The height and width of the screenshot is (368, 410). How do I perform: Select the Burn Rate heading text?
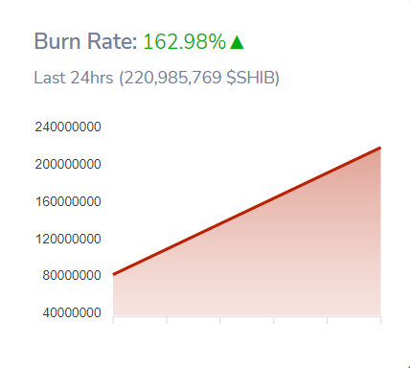coord(85,41)
